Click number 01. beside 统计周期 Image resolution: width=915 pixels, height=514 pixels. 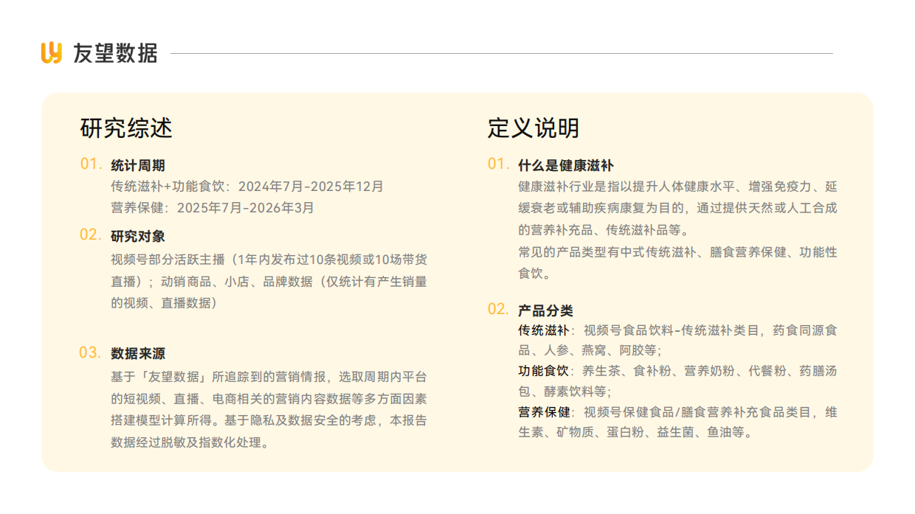pos(91,164)
